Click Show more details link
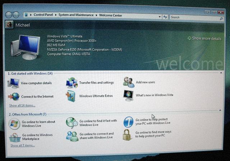The image size is (230, 161). pyautogui.click(x=204, y=39)
